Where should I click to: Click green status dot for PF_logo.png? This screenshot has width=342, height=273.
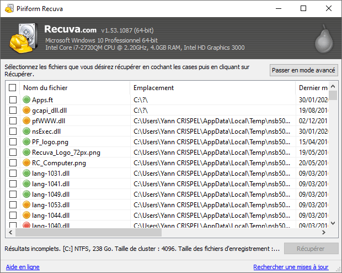coord(26,141)
